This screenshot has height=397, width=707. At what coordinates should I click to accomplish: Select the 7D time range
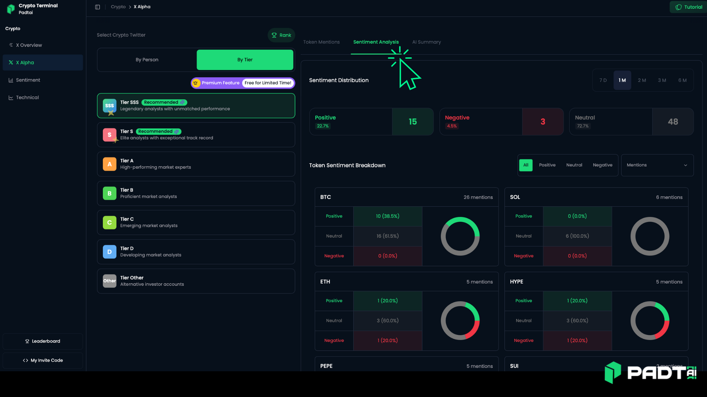coord(603,80)
